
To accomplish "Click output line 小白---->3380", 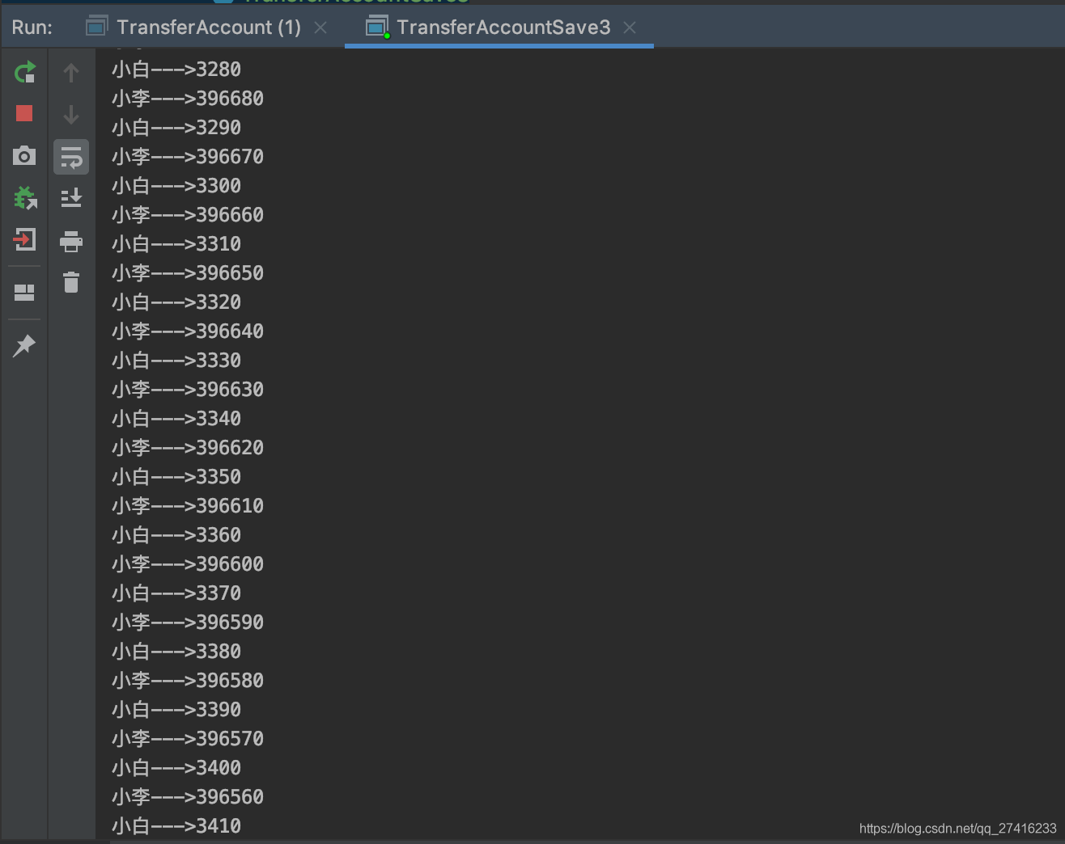I will (x=176, y=652).
